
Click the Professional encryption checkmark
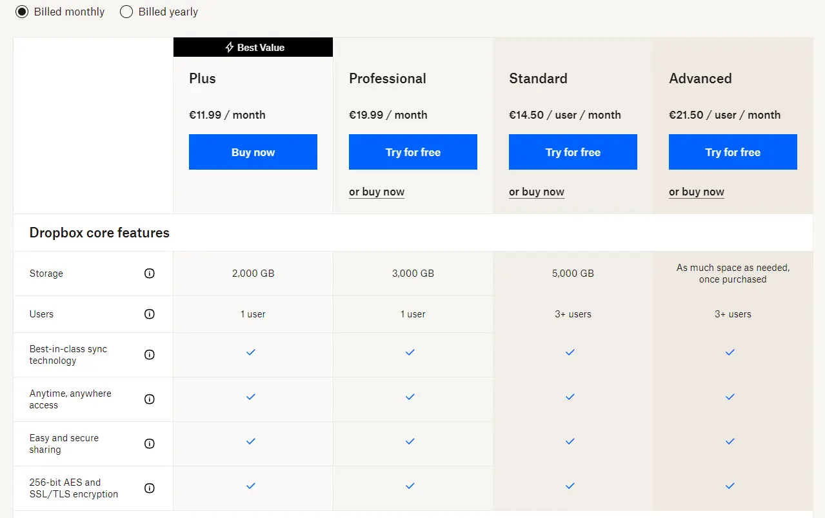point(410,486)
